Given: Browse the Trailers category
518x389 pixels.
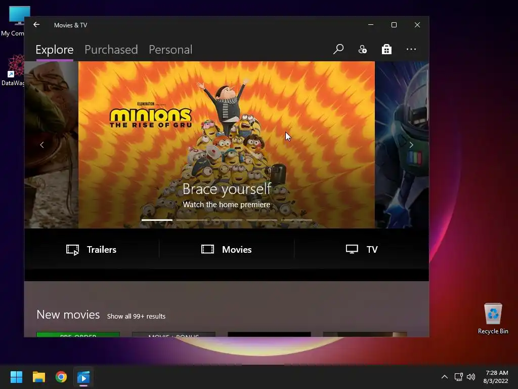Looking at the screenshot, I should 91,249.
